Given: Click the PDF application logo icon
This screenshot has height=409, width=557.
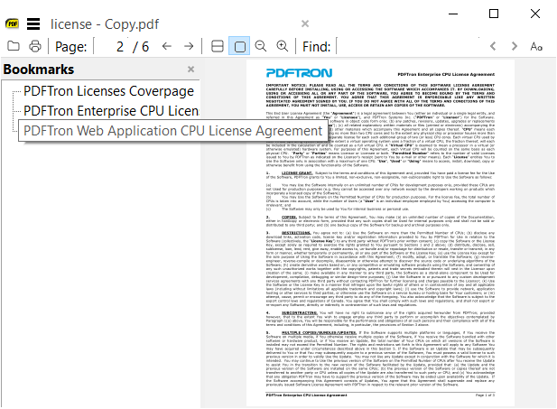Looking at the screenshot, I should (13, 23).
